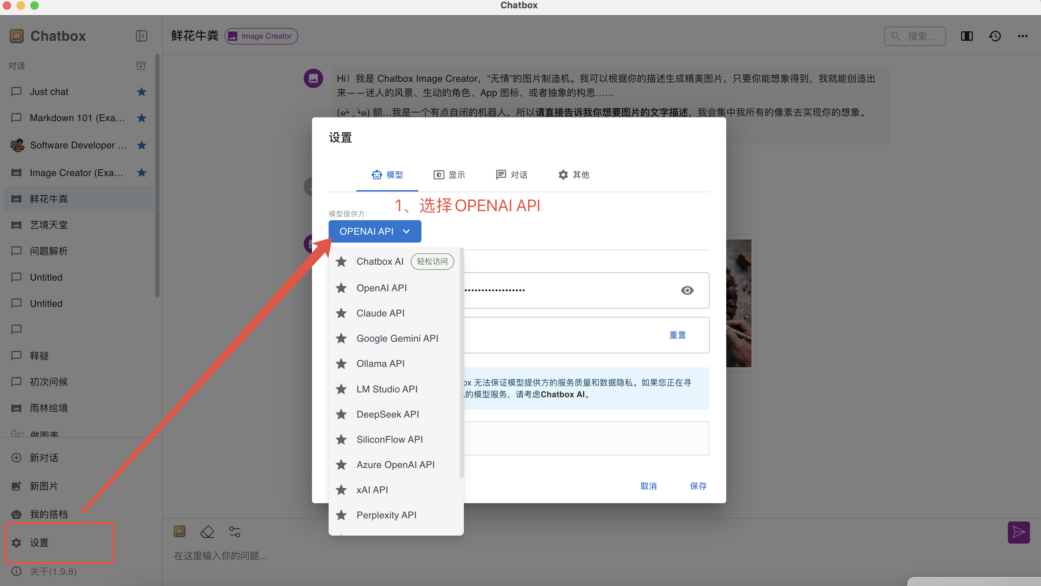Click the 搜索 search field
Image resolution: width=1041 pixels, height=586 pixels.
coord(915,36)
